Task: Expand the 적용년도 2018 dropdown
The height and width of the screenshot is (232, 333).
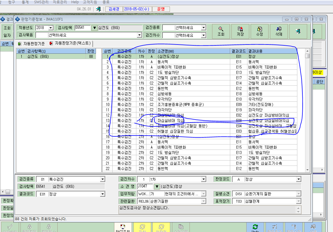Action: click(x=50, y=28)
